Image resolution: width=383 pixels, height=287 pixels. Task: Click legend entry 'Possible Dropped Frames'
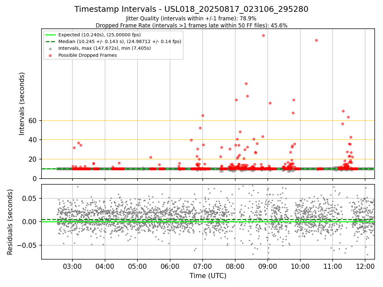point(87,55)
